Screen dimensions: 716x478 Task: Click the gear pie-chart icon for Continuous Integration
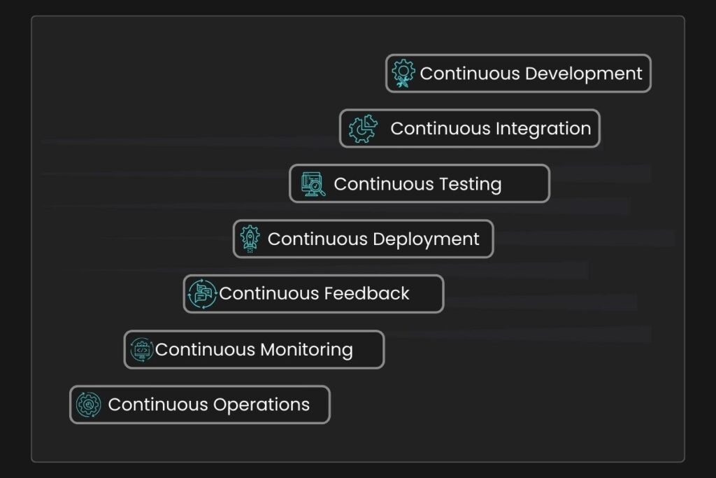(x=362, y=129)
